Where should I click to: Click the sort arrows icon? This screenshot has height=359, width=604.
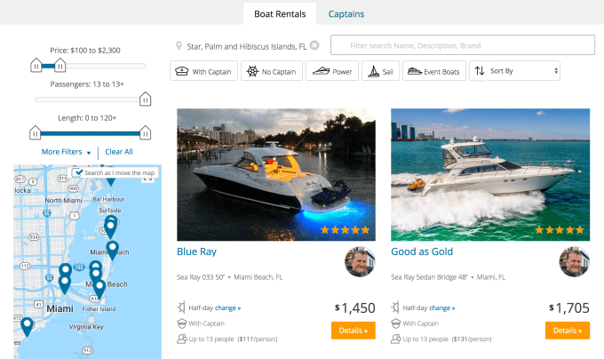(x=479, y=71)
